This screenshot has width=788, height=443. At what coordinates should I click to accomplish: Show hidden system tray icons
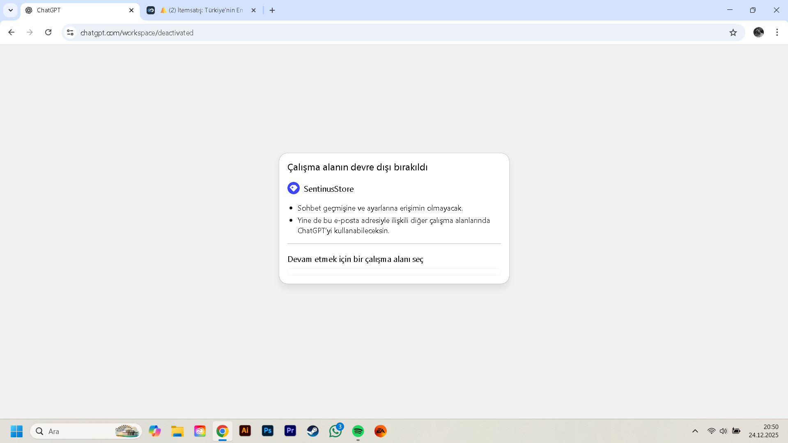[695, 431]
